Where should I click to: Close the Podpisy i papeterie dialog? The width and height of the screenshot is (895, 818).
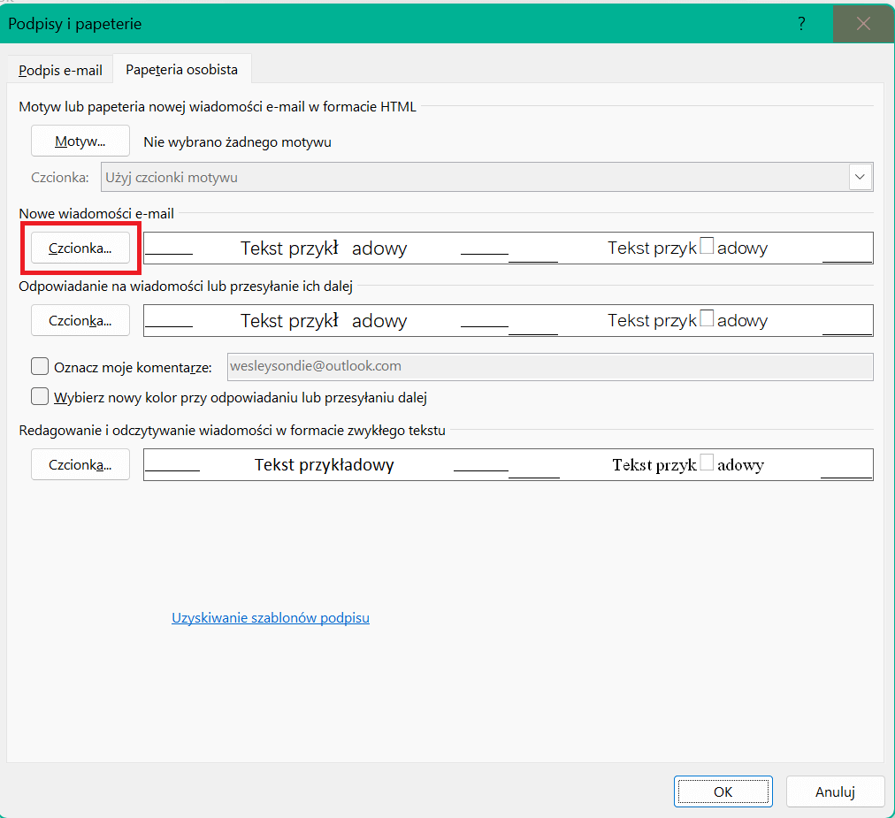coord(863,24)
